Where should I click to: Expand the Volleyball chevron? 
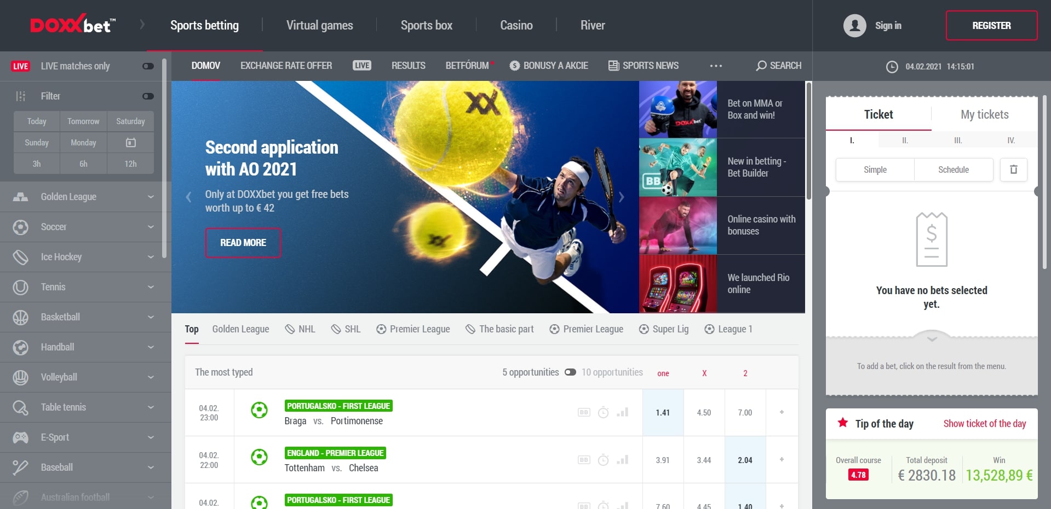tap(151, 377)
